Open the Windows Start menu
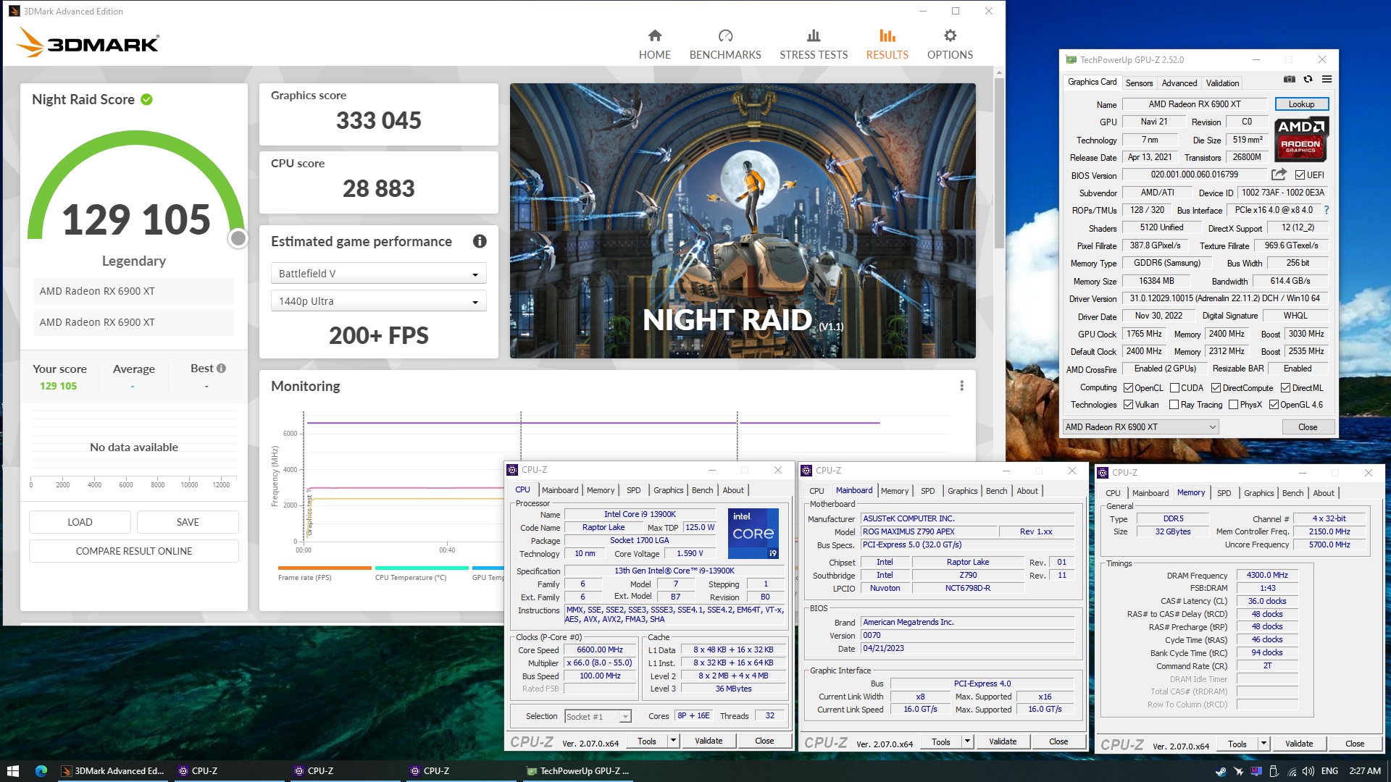The height and width of the screenshot is (782, 1391). [x=12, y=770]
